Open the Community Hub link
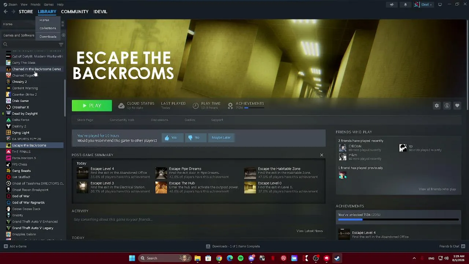Image resolution: width=469 pixels, height=264 pixels. click(122, 120)
